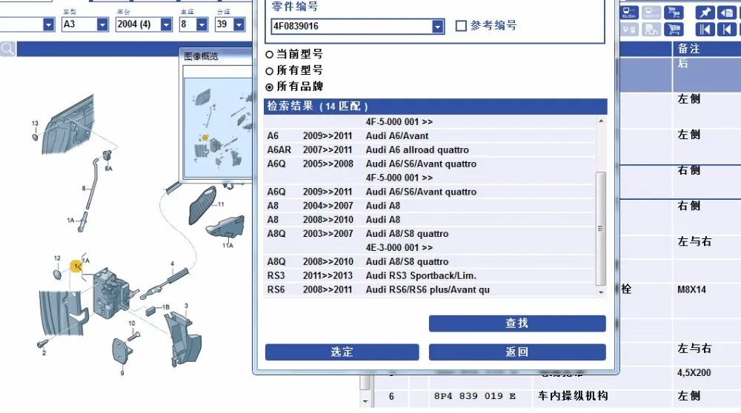This screenshot has height=413, width=741.
Task: Go to previous illustration with single-bar arrow
Action: [x=727, y=30]
